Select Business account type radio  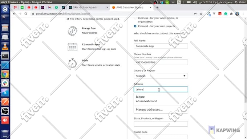tap(135, 18)
